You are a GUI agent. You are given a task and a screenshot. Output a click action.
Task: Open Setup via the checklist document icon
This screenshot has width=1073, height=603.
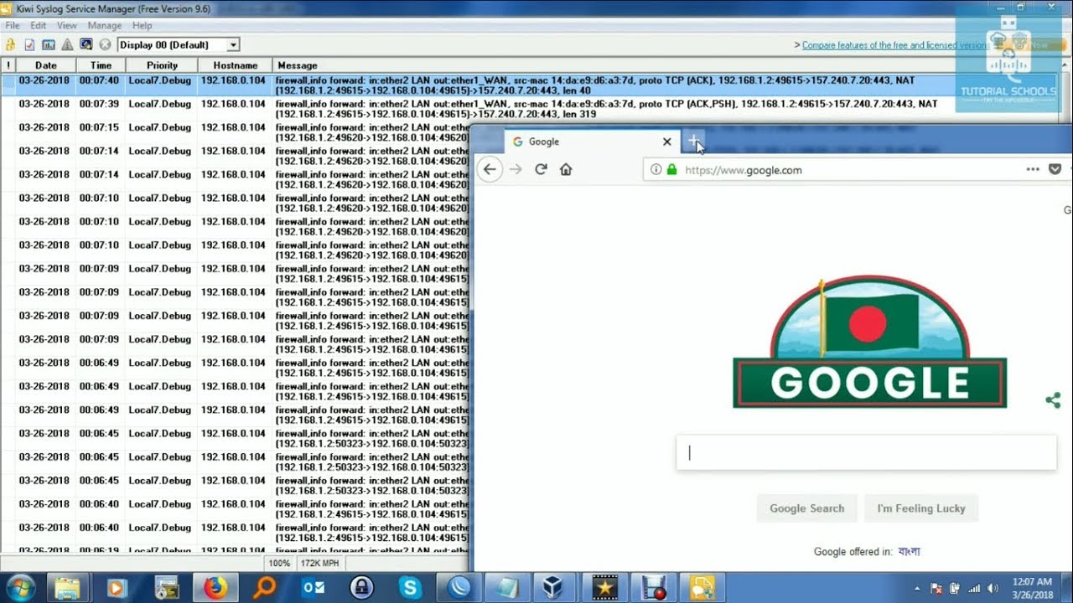coord(29,44)
